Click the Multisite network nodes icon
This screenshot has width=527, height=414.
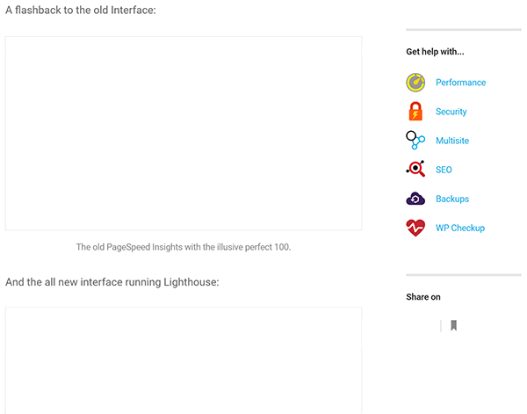point(415,141)
